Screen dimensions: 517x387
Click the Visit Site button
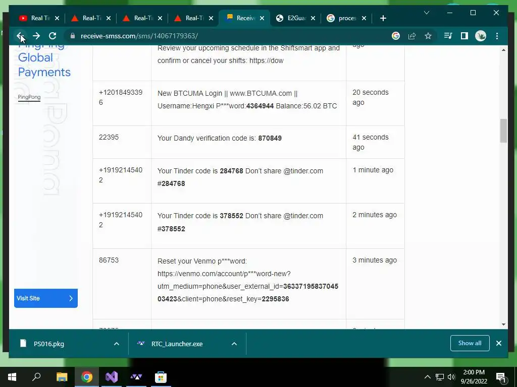tap(46, 298)
